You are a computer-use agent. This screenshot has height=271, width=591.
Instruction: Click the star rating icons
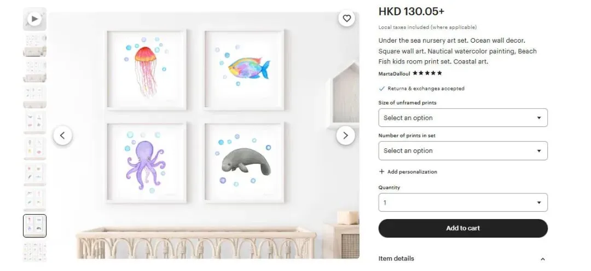[x=427, y=73]
